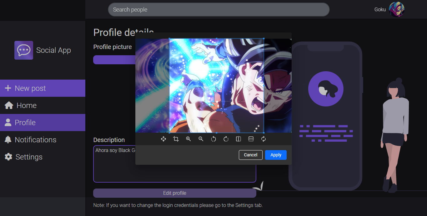Open Notifications in sidebar
This screenshot has height=216, width=427.
pos(43,140)
